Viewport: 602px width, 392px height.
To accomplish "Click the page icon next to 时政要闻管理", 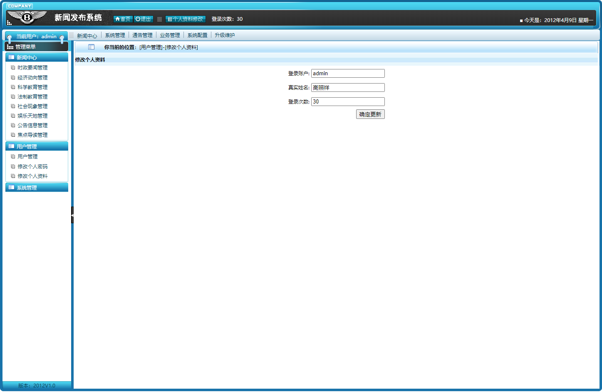I will (x=13, y=67).
